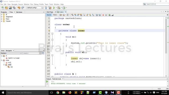Click the Build Project hammer icon
169x95 pixels.
[46, 8]
